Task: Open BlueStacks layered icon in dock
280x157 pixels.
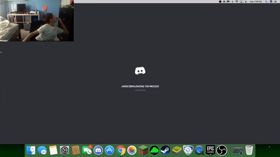Action: pos(177,150)
